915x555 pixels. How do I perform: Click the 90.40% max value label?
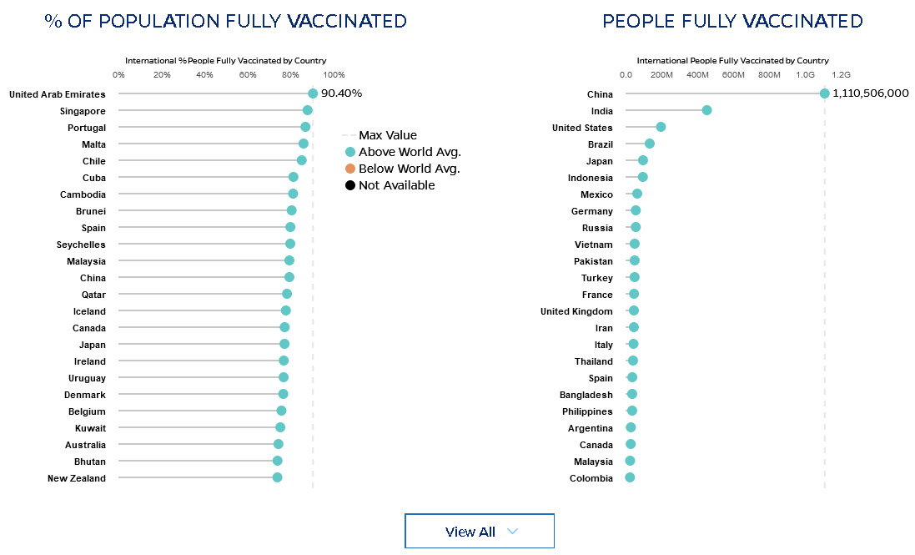point(342,93)
